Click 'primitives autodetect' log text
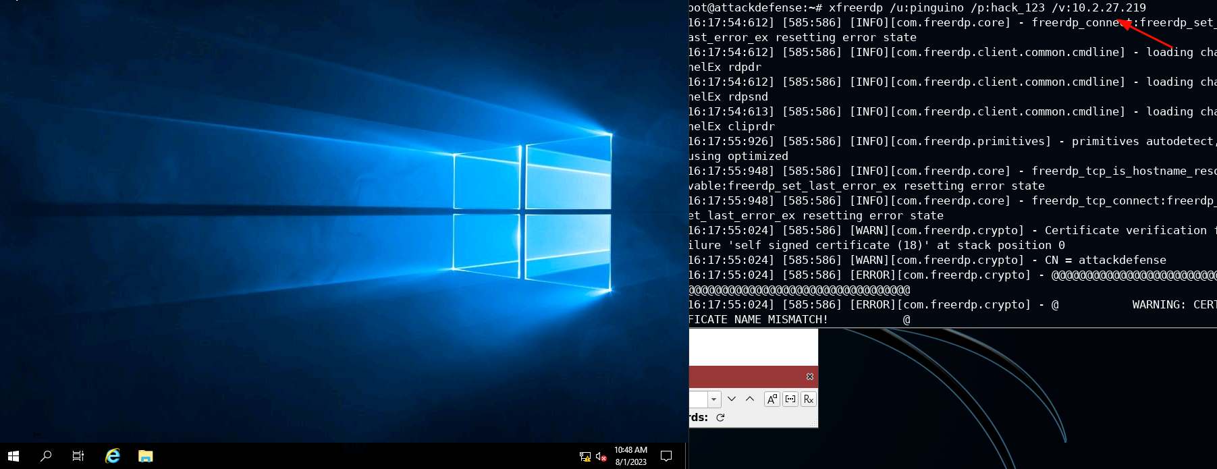Image resolution: width=1217 pixels, height=469 pixels. point(1143,141)
